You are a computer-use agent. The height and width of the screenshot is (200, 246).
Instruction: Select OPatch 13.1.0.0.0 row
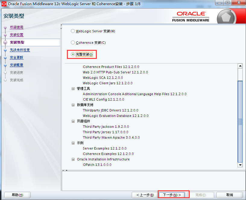tap(97, 165)
